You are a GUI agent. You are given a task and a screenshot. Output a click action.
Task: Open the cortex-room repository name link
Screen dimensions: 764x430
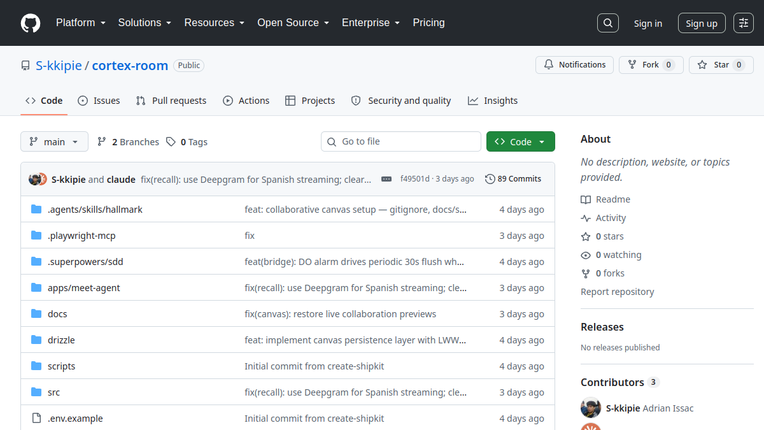point(130,66)
